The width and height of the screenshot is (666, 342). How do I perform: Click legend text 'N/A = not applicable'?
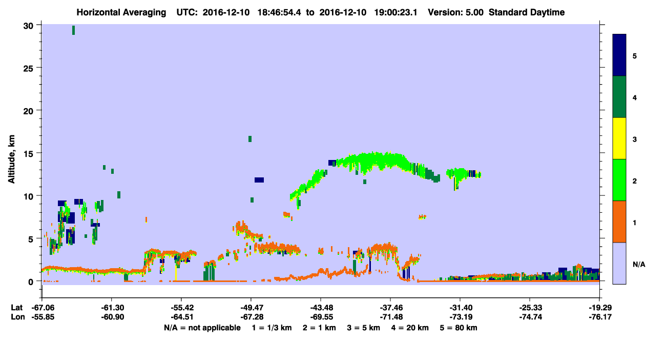[x=202, y=328]
